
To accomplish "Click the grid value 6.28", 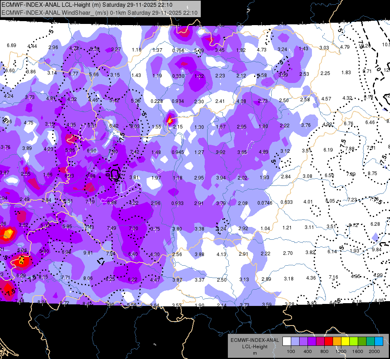I will (x=375, y=224).
